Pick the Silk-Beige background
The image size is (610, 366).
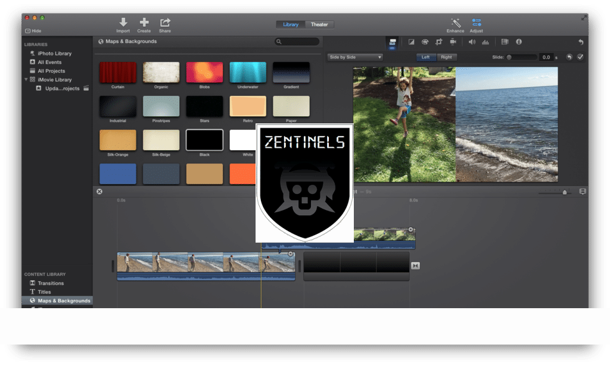[161, 140]
